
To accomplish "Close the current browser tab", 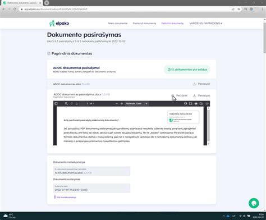I will coord(40,3).
